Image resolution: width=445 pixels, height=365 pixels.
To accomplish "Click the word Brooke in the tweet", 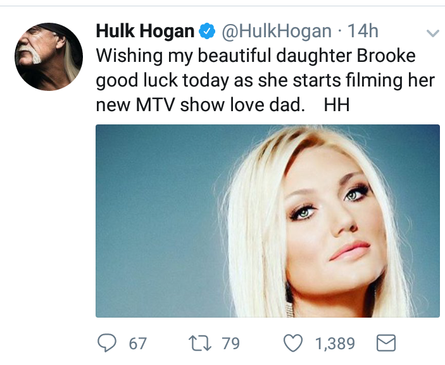I will click(x=386, y=56).
